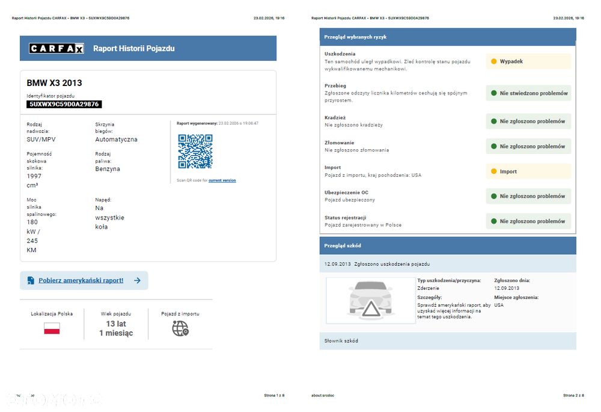
Task: Click the arrow icon after Pobierz amerykański raport
Action: point(137,280)
